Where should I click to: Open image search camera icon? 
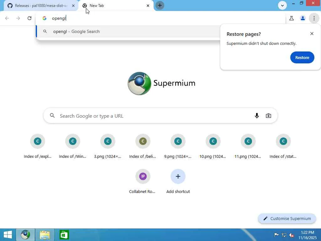pyautogui.click(x=268, y=116)
